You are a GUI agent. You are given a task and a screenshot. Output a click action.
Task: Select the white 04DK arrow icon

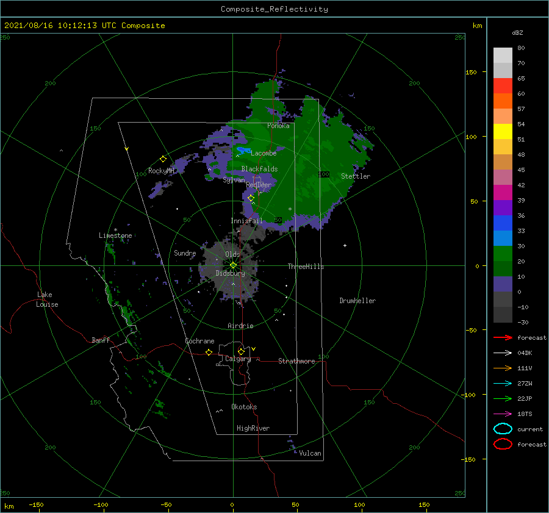click(503, 353)
